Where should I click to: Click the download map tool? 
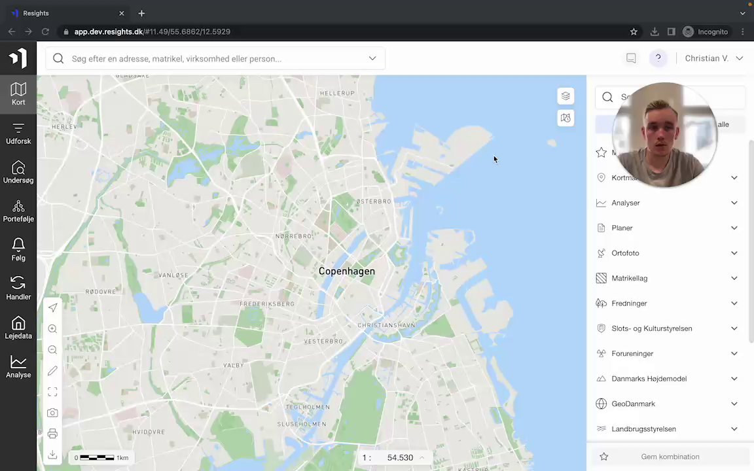point(52,455)
